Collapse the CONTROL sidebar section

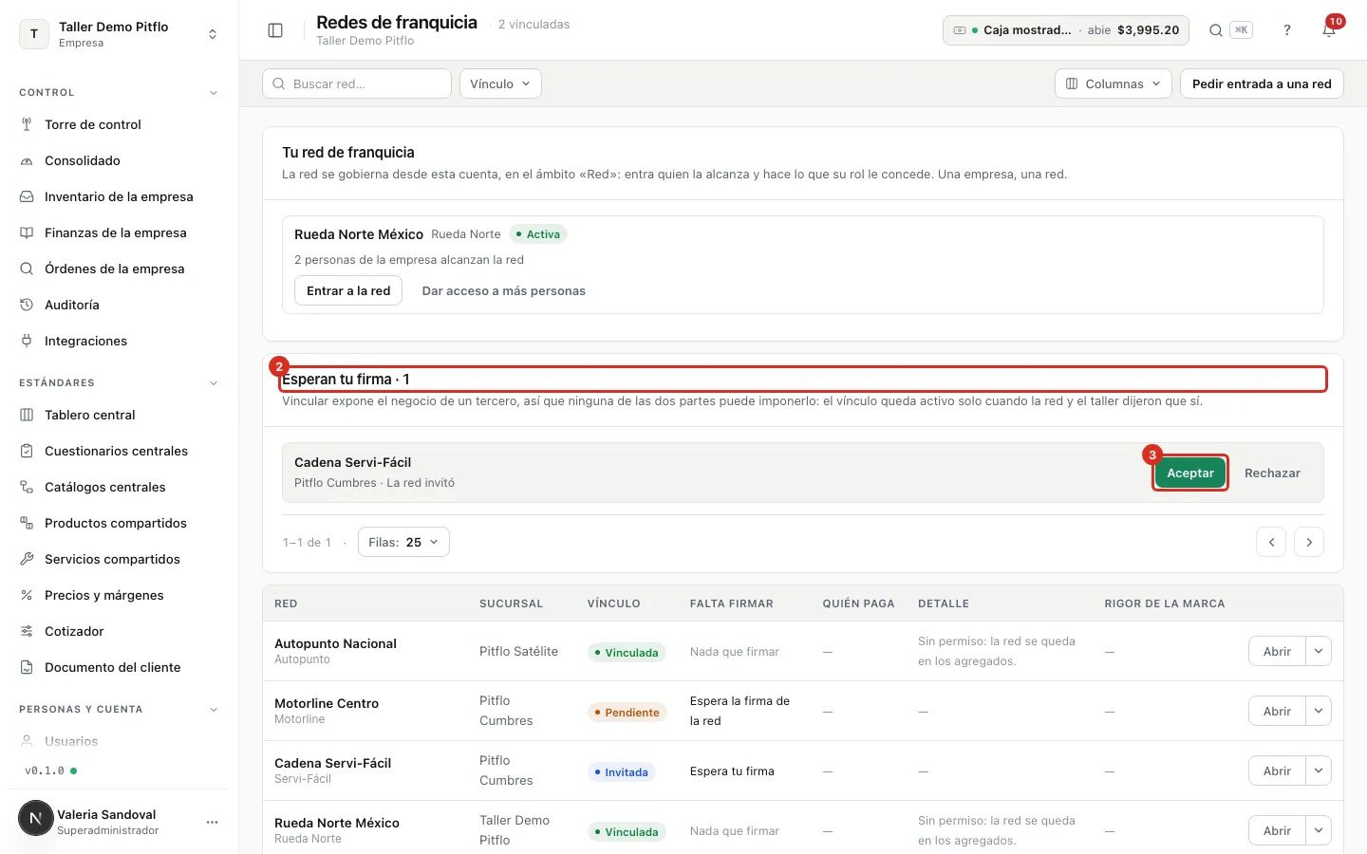coord(214,93)
